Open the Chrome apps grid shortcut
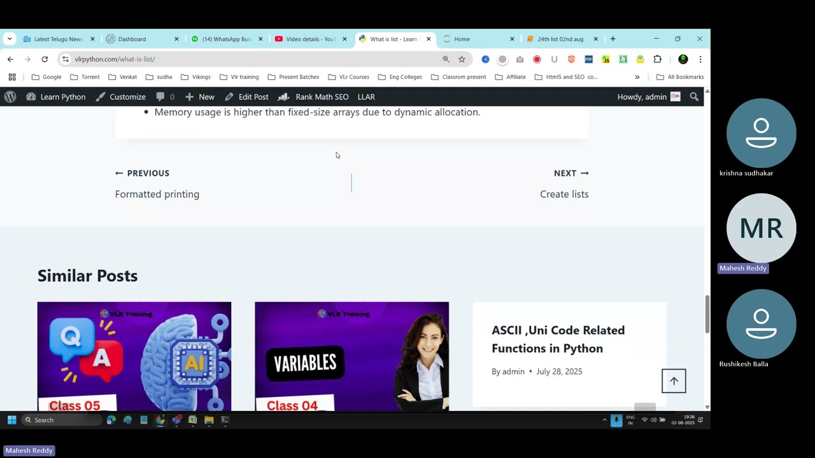The height and width of the screenshot is (458, 815). [x=12, y=77]
